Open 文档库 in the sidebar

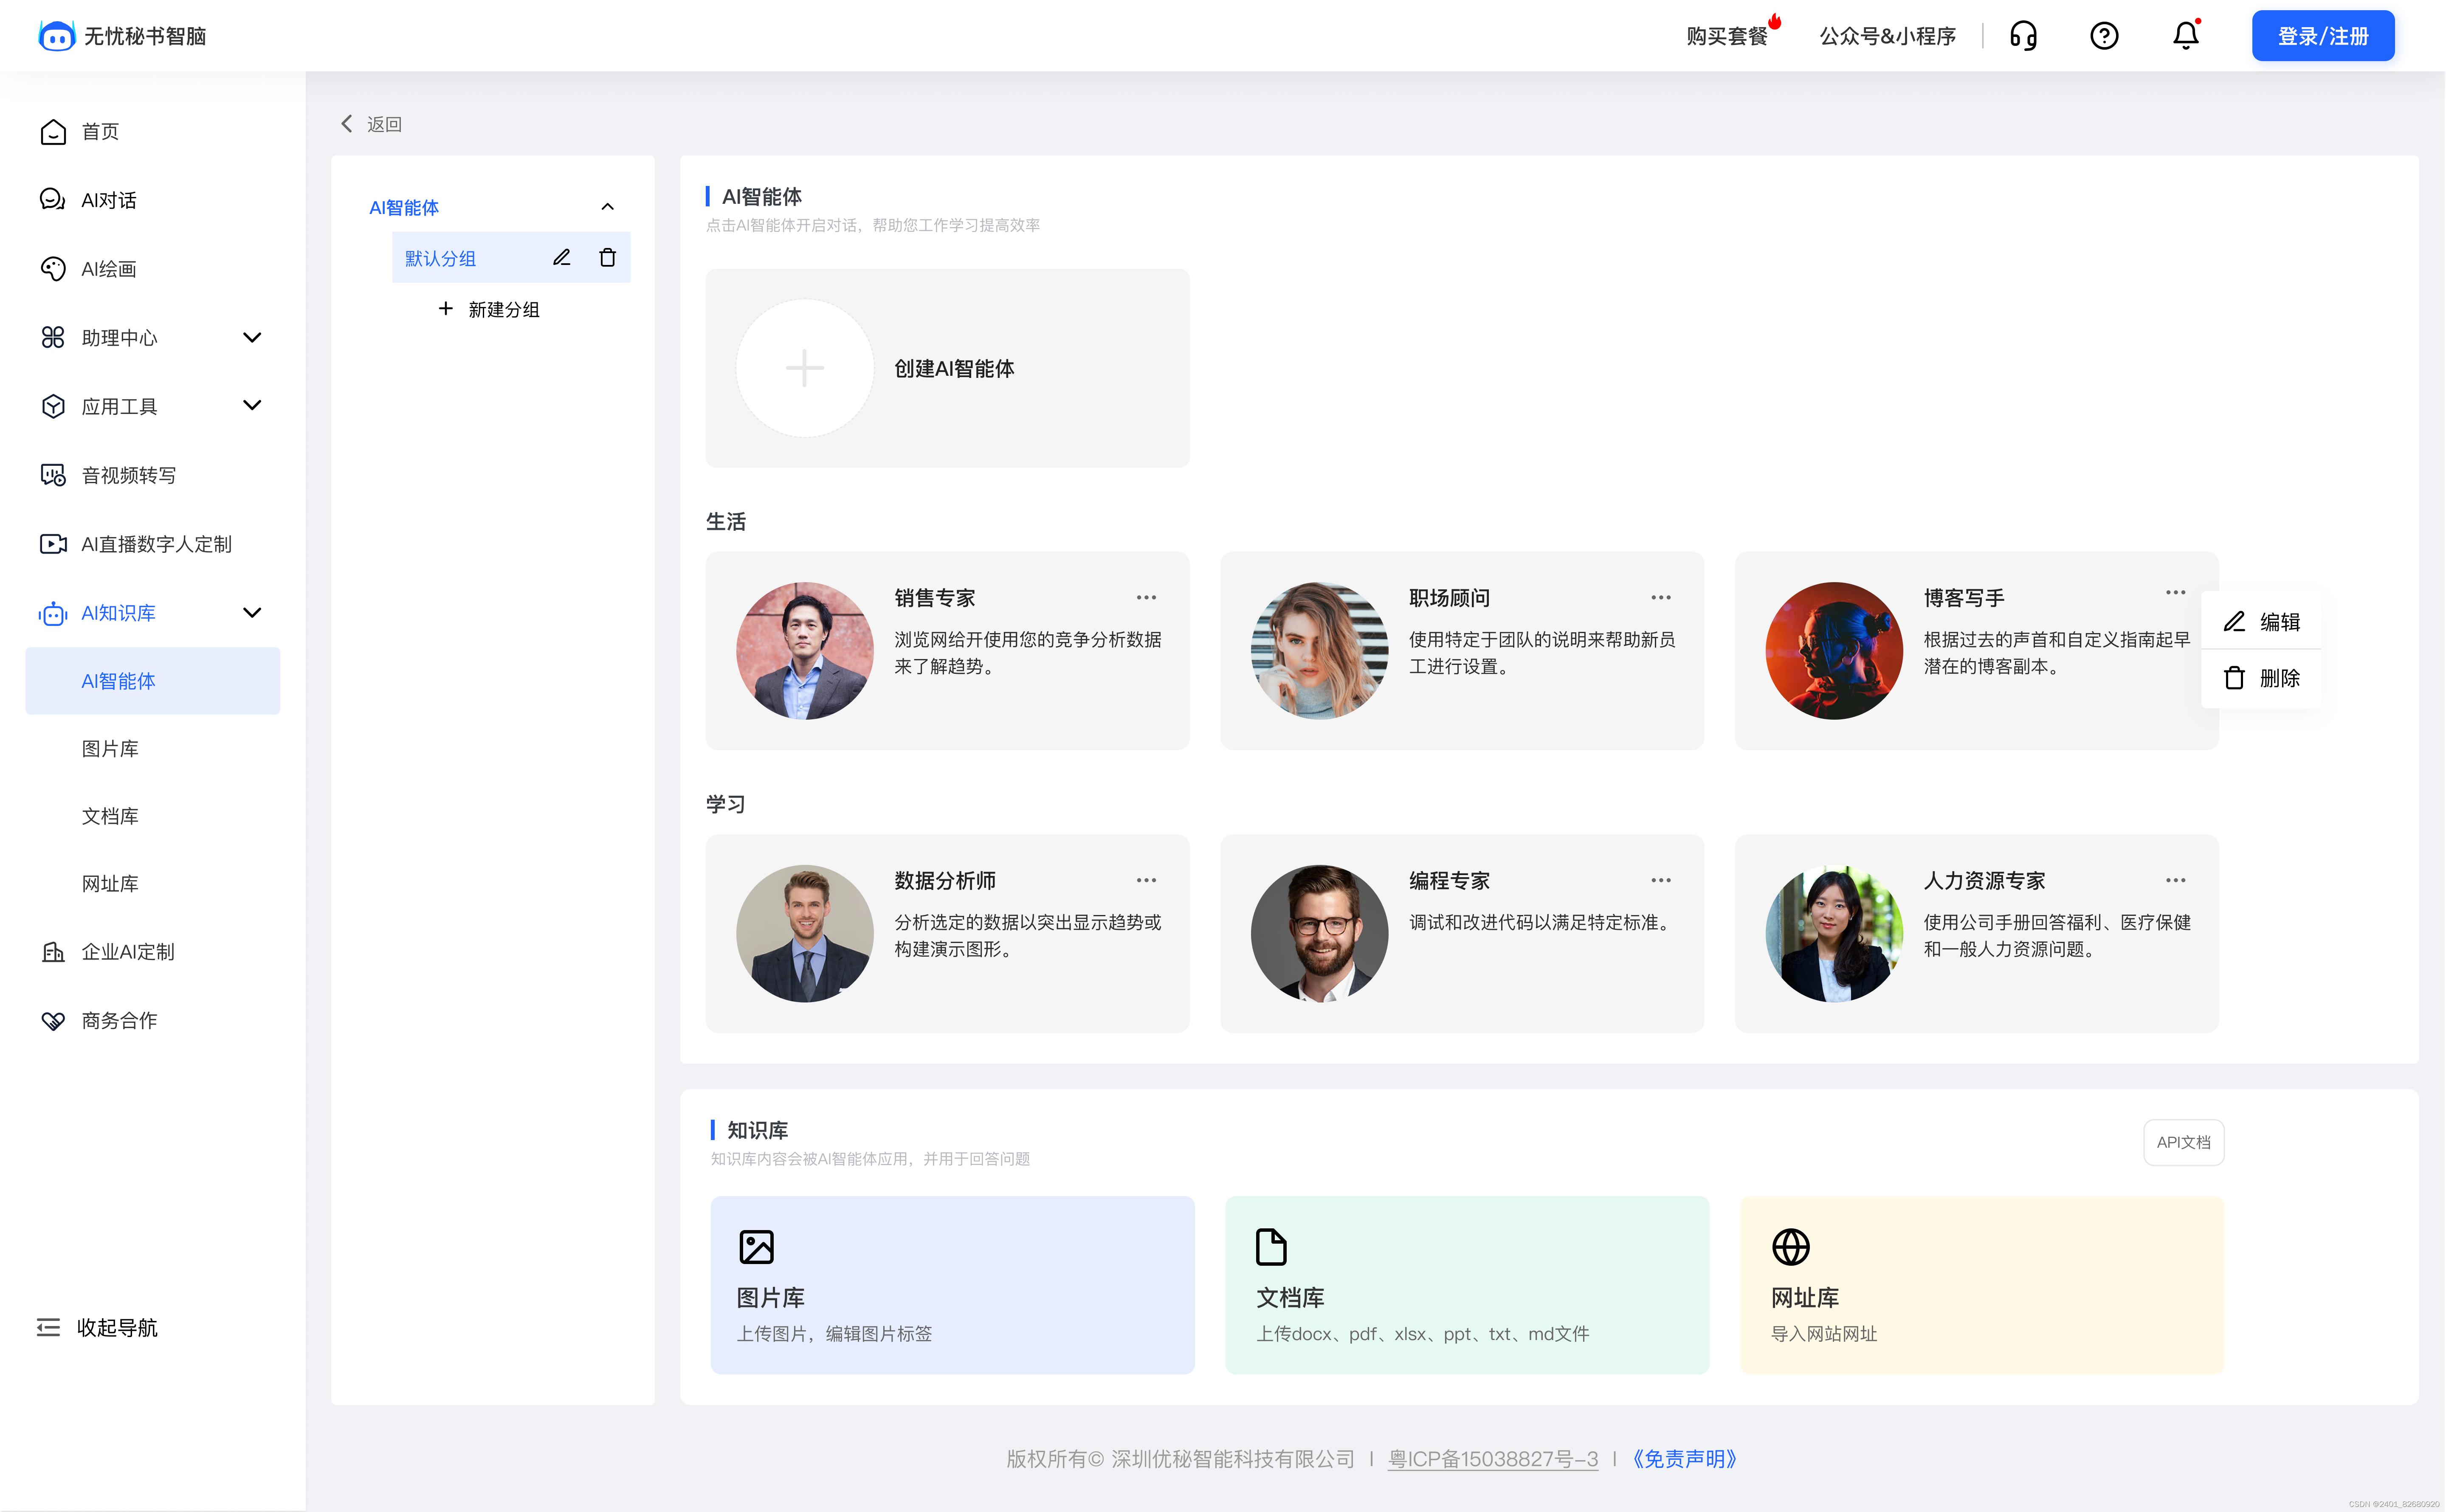click(x=110, y=816)
